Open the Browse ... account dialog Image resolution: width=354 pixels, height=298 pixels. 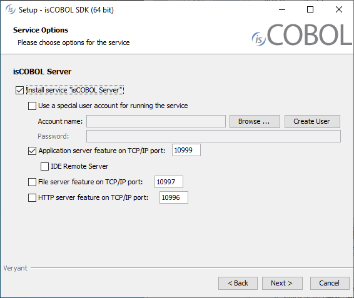[x=255, y=121]
